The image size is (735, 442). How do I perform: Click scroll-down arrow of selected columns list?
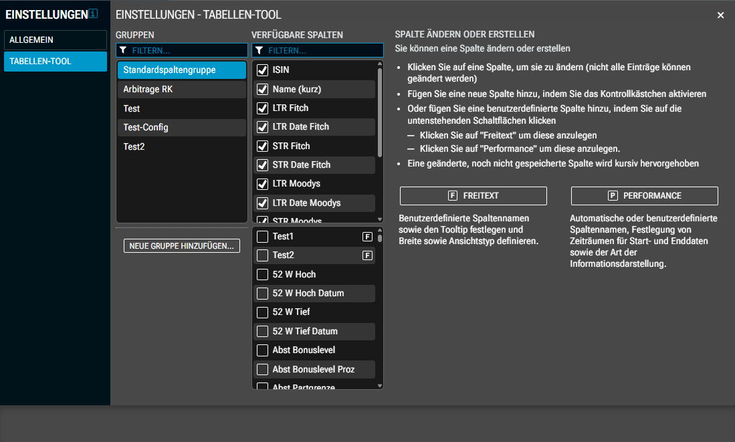tap(380, 219)
